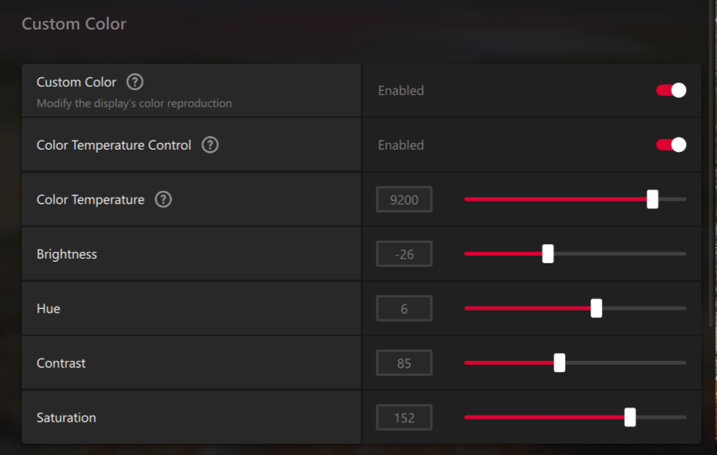
Task: Click the Custom Color section heading
Action: pos(74,24)
